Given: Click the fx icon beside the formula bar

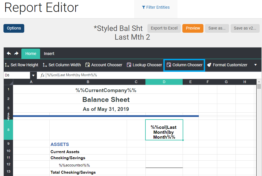Looking at the screenshot, I should [x=42, y=75].
